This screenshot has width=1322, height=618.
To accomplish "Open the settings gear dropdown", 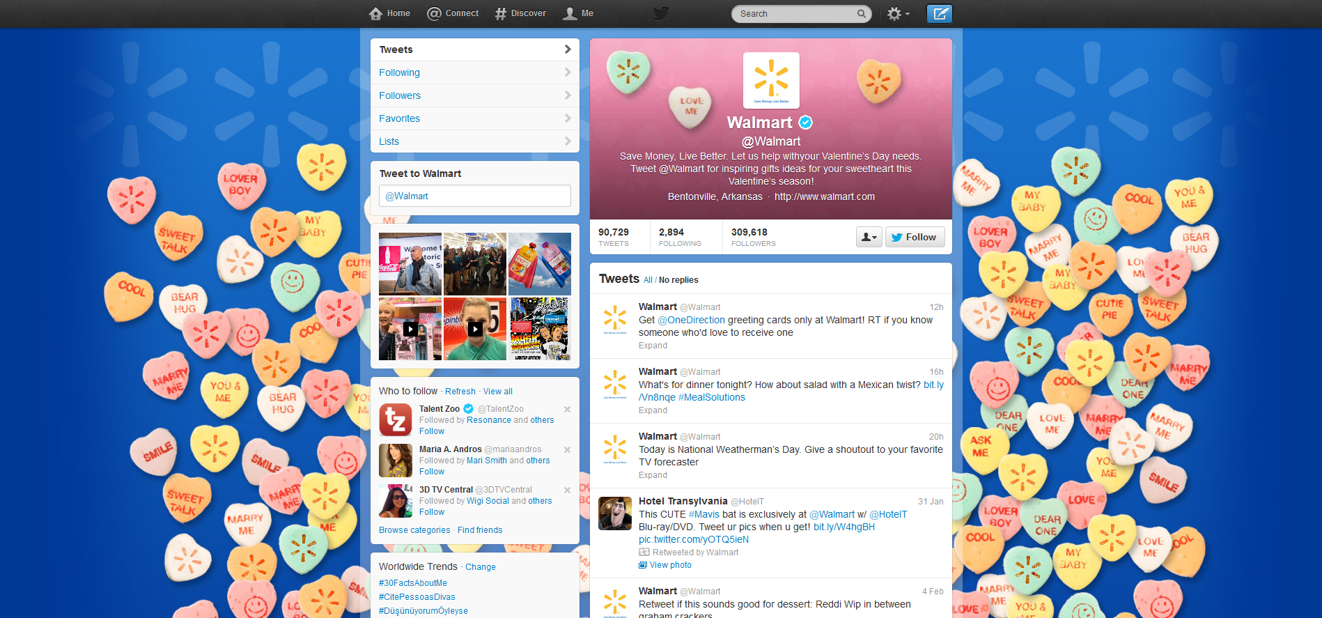I will [x=898, y=13].
